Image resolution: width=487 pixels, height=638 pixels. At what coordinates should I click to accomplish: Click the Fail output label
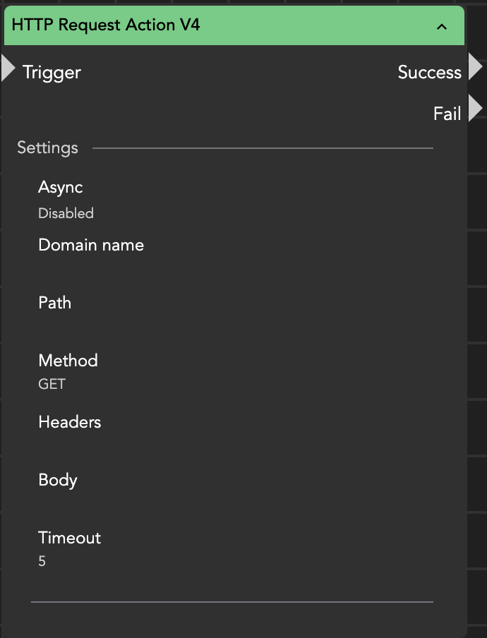click(447, 114)
